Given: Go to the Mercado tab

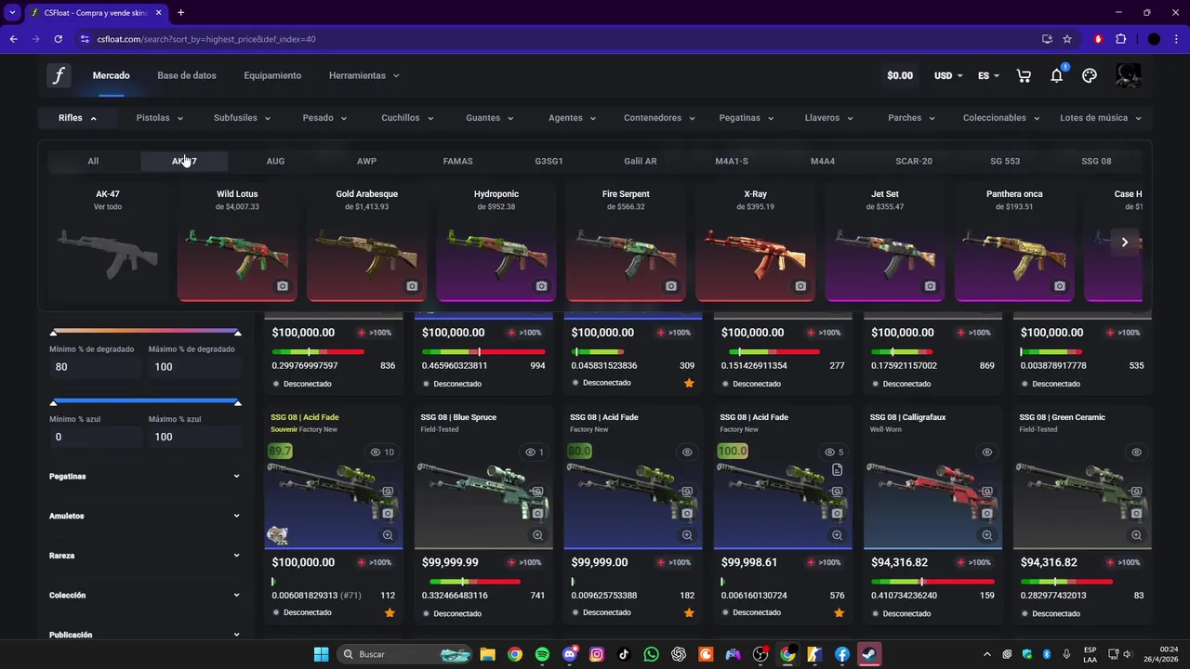Looking at the screenshot, I should (x=112, y=76).
